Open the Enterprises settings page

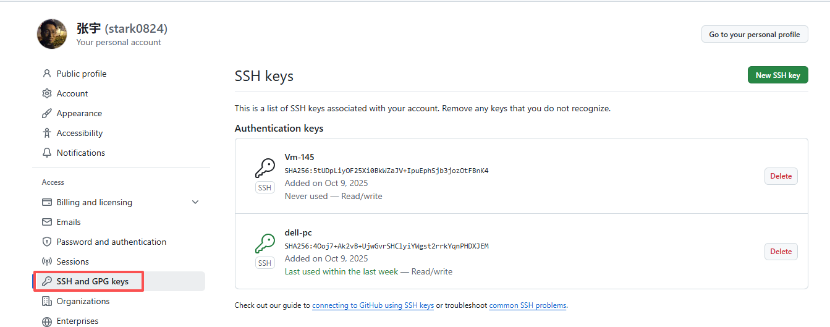pos(77,321)
